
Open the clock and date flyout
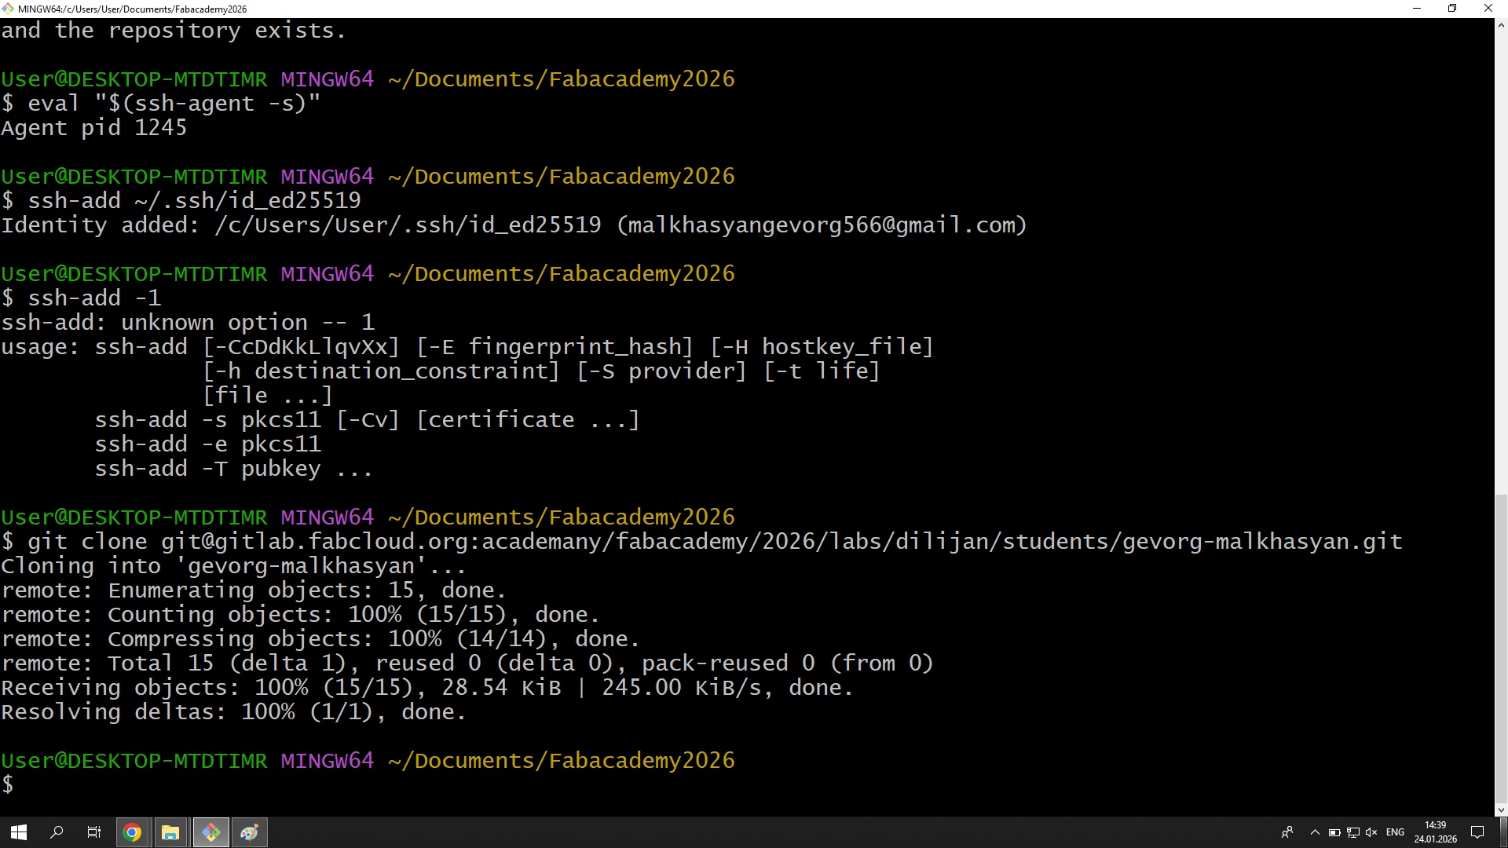click(x=1435, y=832)
